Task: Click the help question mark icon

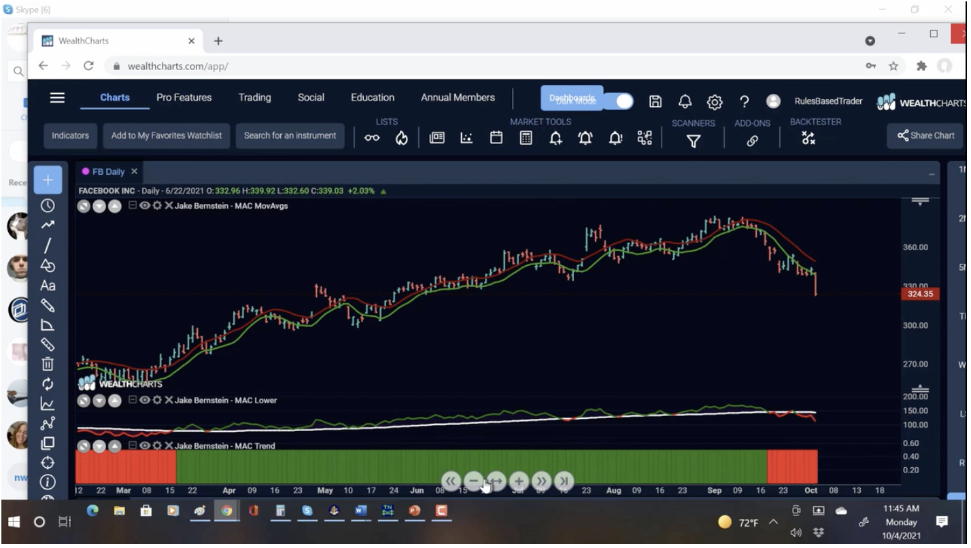Action: coord(745,102)
